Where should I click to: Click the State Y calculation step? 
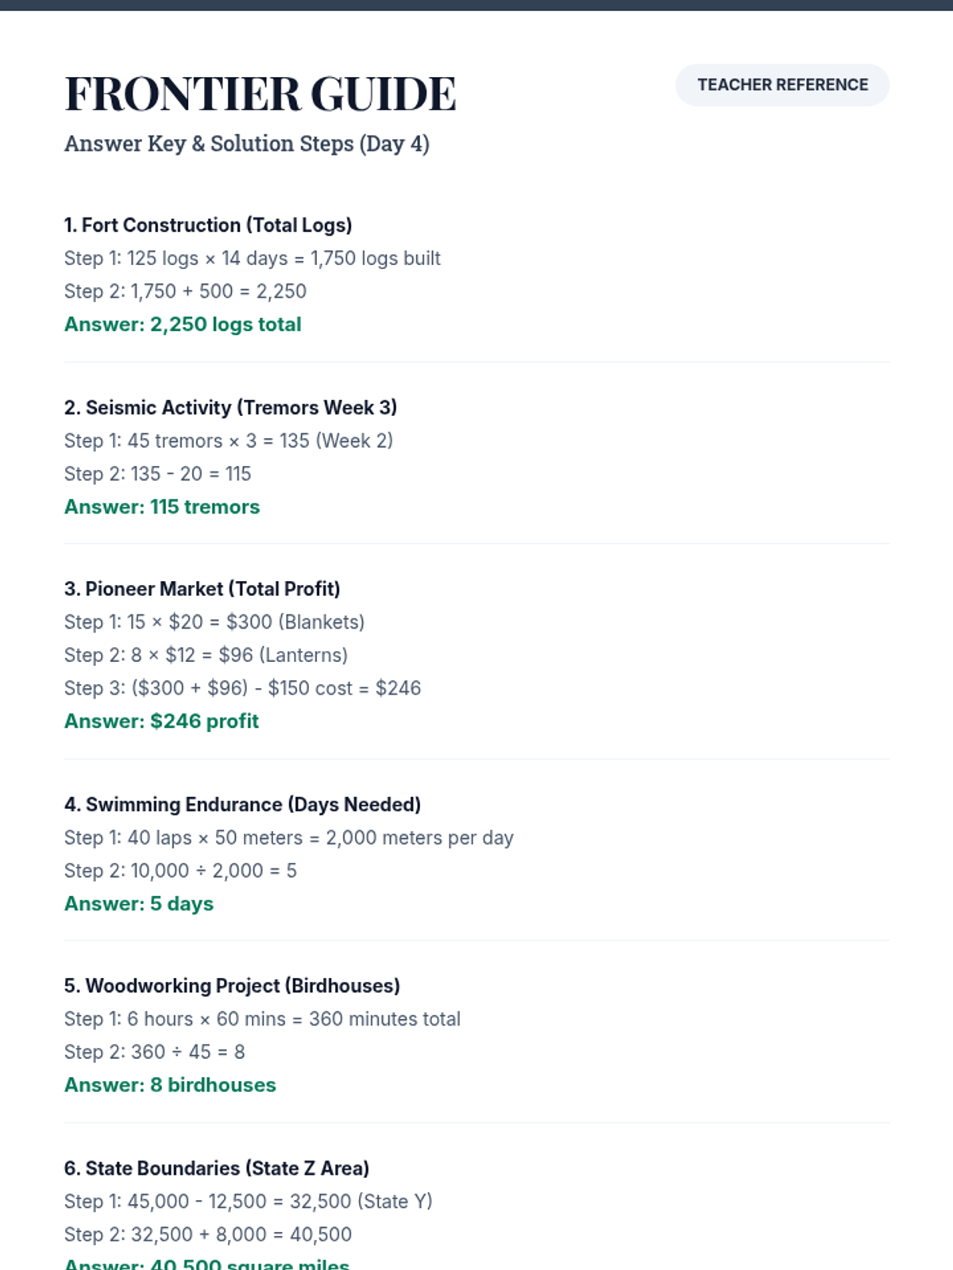click(x=248, y=1202)
